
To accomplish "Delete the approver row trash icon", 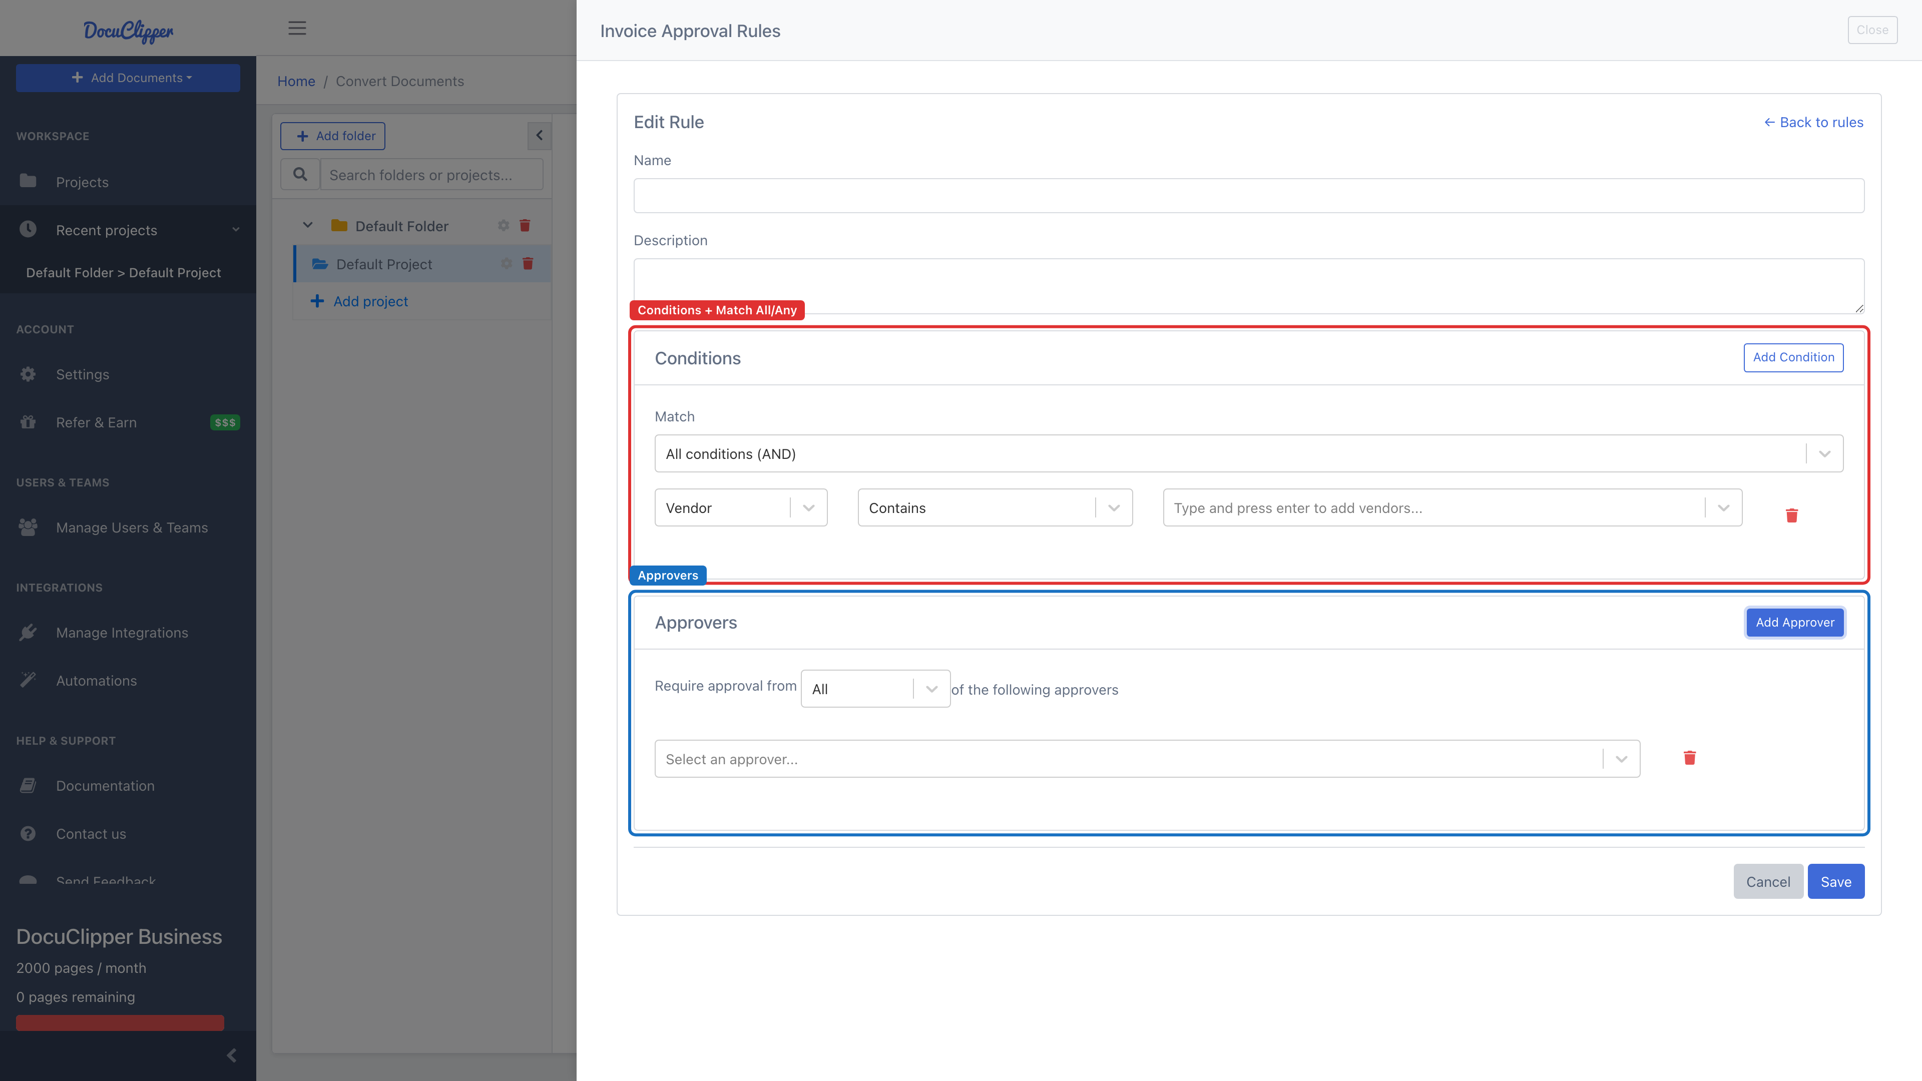I will click(1689, 757).
